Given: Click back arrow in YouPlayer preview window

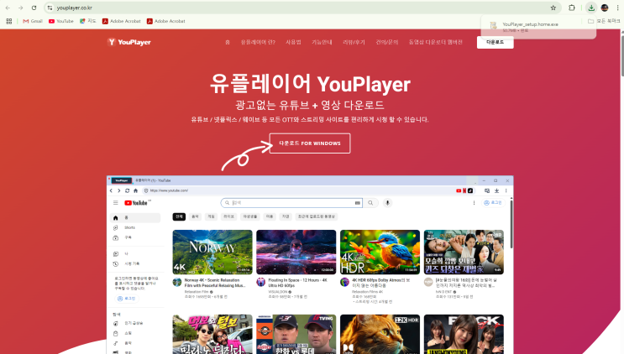Looking at the screenshot, I should [111, 190].
